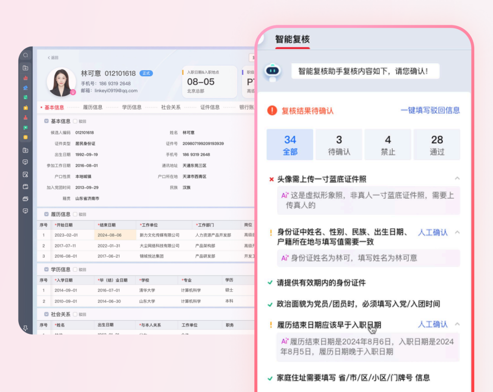Screen dimensions: 493x392
Task: Collapse the 履历结束日期 review item
Action: pyautogui.click(x=457, y=324)
